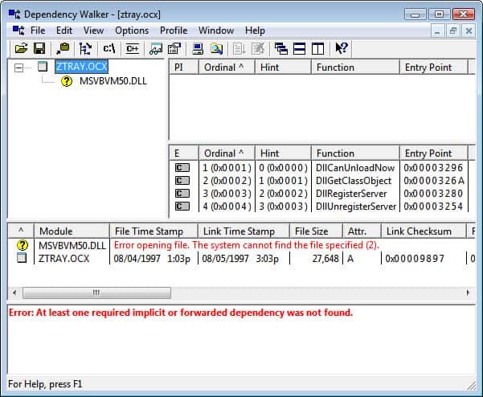Select the DllRegisterServer export row
The width and height of the screenshot is (483, 397).
[356, 194]
